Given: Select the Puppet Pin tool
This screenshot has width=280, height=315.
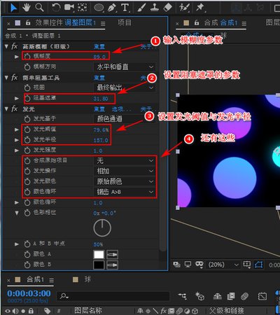Looking at the screenshot, I should pos(199,8).
